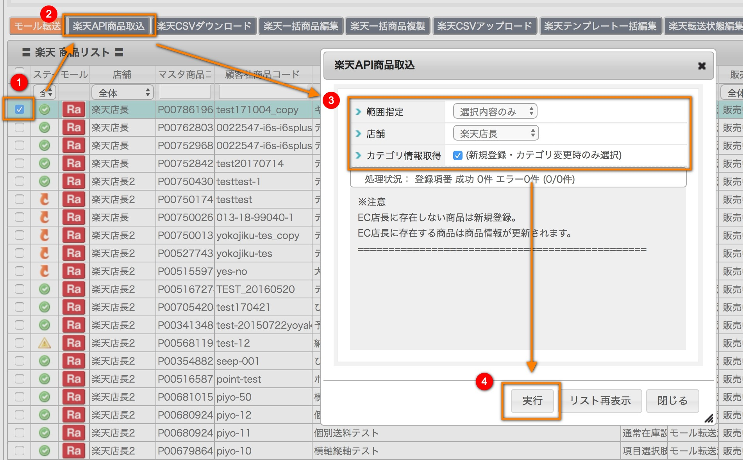Open 楽天テンプレート一括編集
Viewport: 743px width, 460px height.
(x=600, y=26)
